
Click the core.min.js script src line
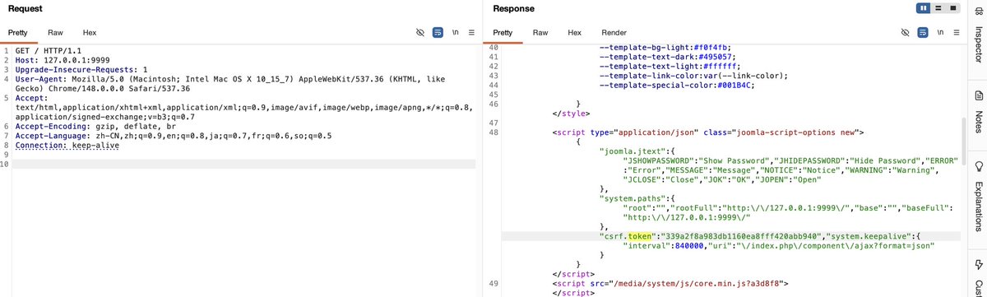tap(670, 283)
